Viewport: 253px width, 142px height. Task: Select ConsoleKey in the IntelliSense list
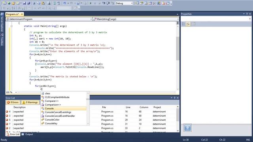tap(63, 123)
